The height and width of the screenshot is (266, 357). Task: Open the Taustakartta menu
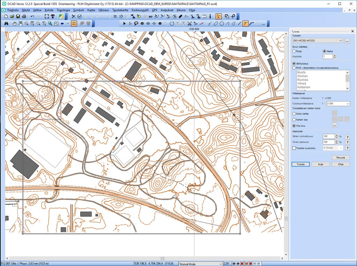pos(120,10)
